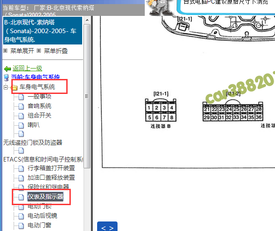Click page icon beside 行李箱盖打开装置
This screenshot has width=275, height=231.
coord(21,168)
